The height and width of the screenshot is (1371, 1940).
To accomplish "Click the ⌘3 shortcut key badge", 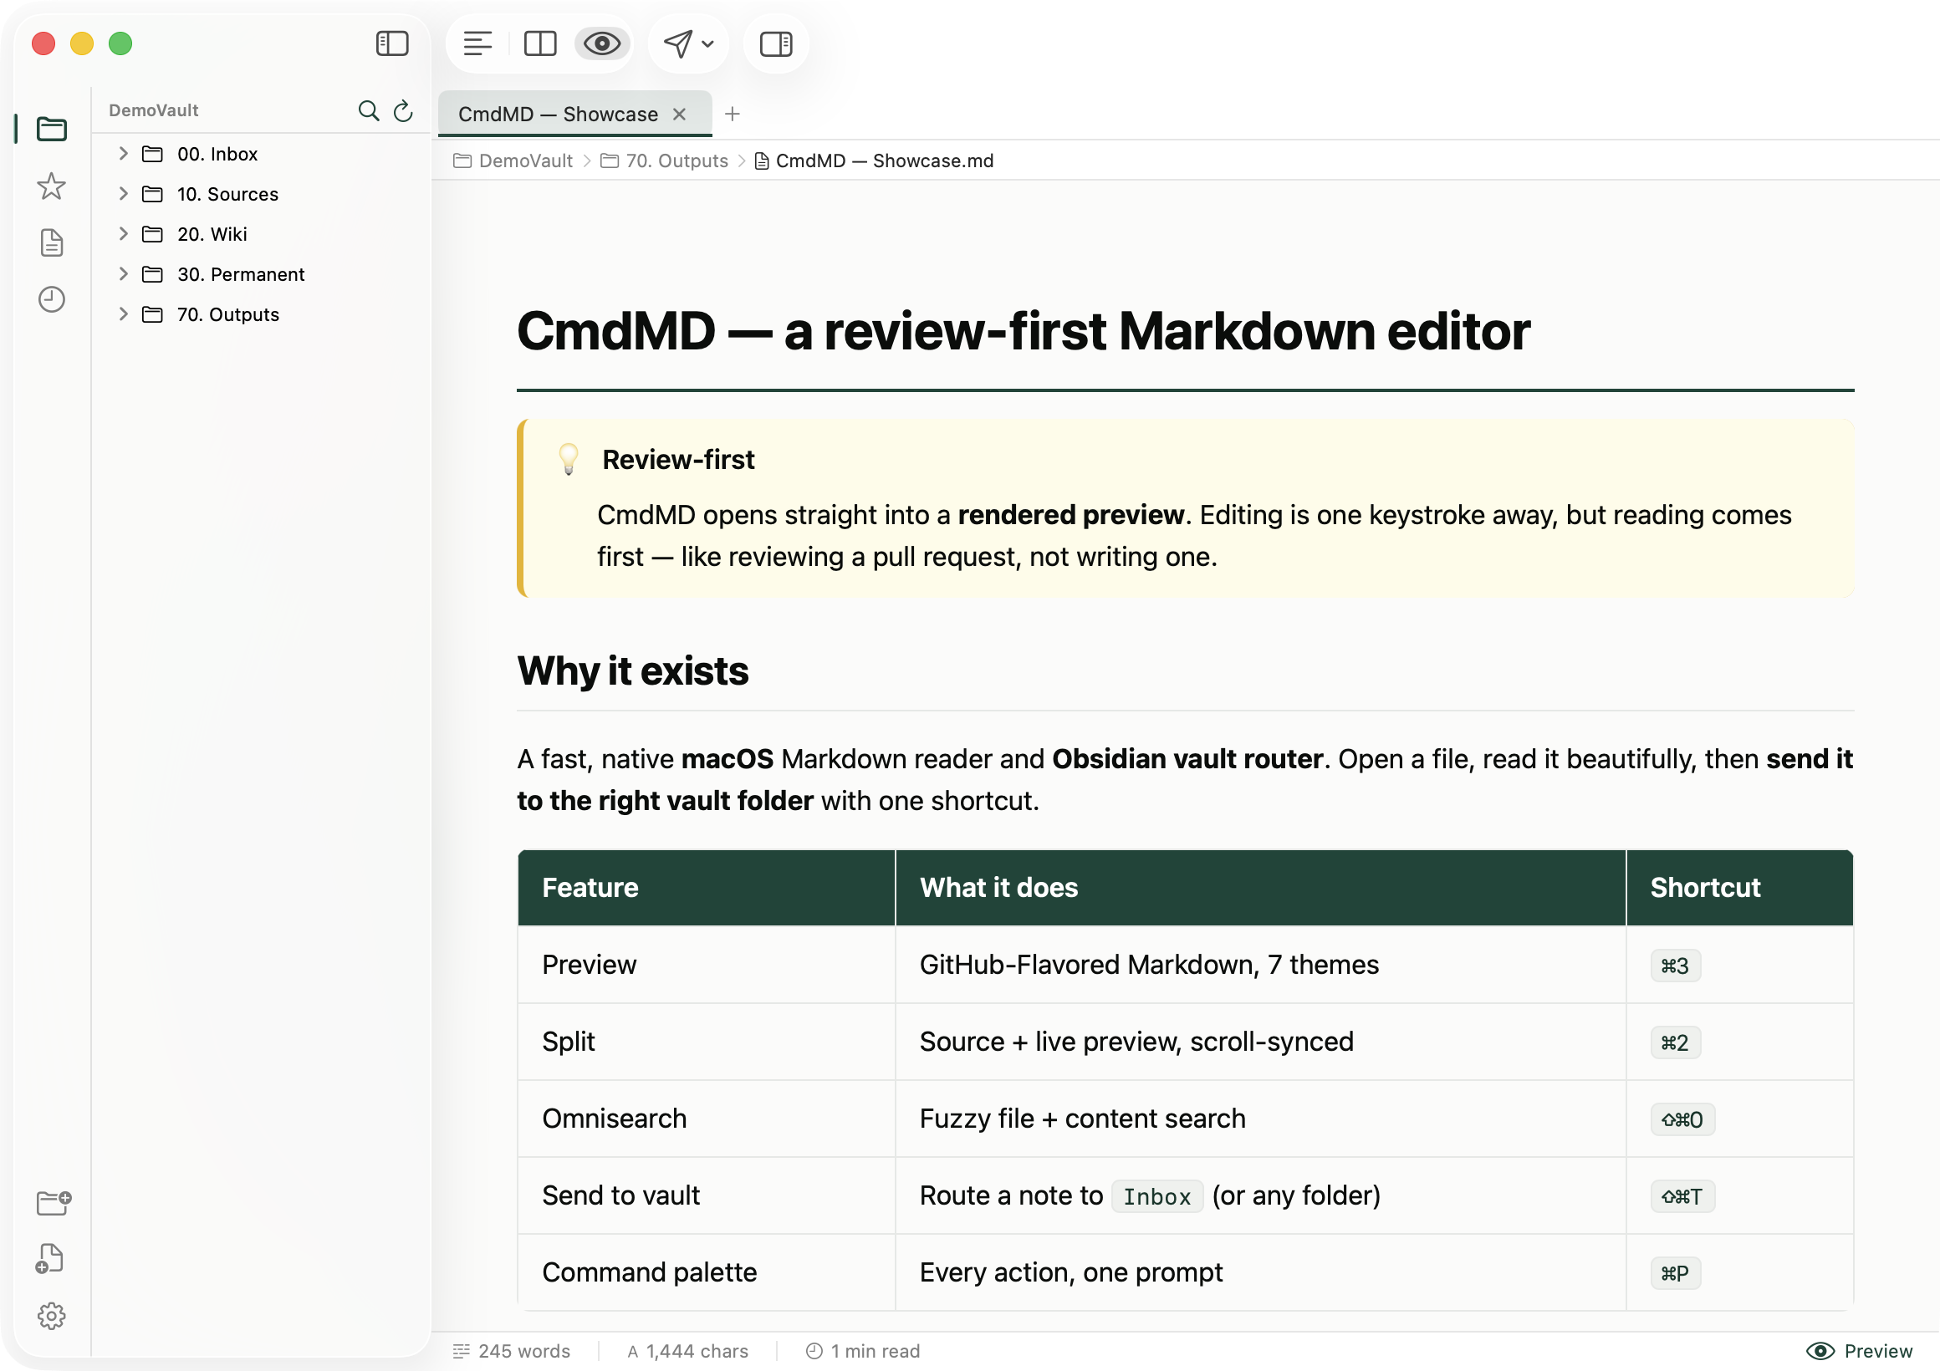I will click(1676, 966).
